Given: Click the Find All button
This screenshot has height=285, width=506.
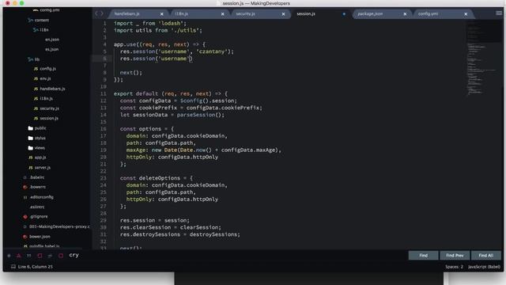Looking at the screenshot, I should [486, 255].
